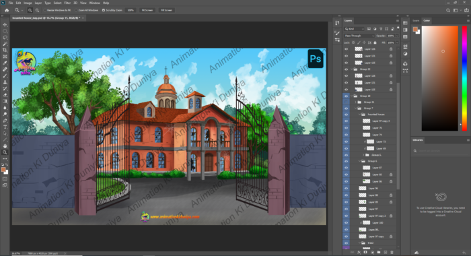Screen dimensions: 471x256
Task: Open the Opacity slider dropdown arrow
Action: coord(397,36)
